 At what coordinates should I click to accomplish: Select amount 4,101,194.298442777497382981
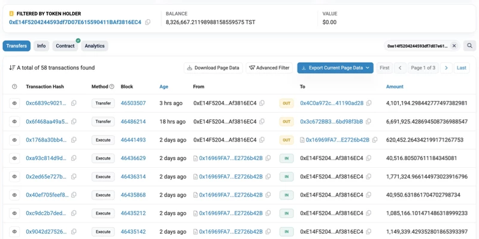pyautogui.click(x=427, y=103)
